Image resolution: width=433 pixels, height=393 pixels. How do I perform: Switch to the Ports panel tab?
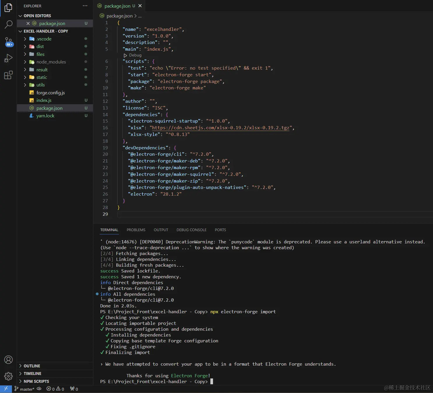220,230
